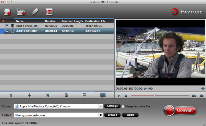The width and height of the screenshot is (206, 126).
Task: Click the Add Video file icon
Action: coord(7,12)
